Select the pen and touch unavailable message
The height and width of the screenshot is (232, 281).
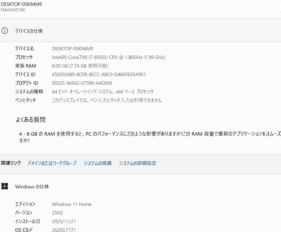tap(107, 100)
